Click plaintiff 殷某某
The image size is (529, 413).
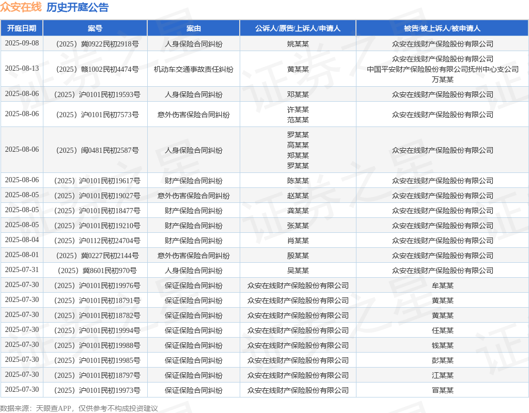click(298, 256)
